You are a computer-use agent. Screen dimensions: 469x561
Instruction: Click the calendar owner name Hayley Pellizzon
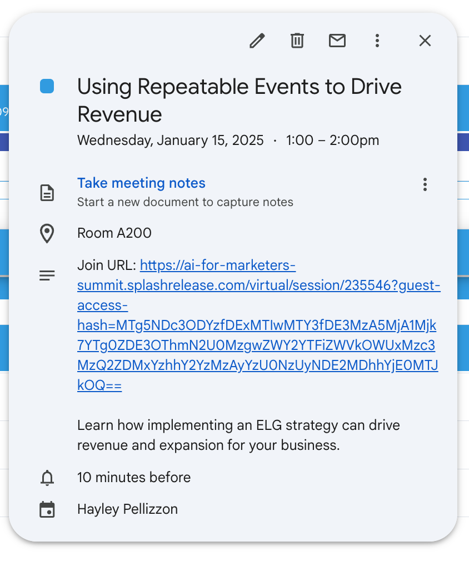[127, 509]
